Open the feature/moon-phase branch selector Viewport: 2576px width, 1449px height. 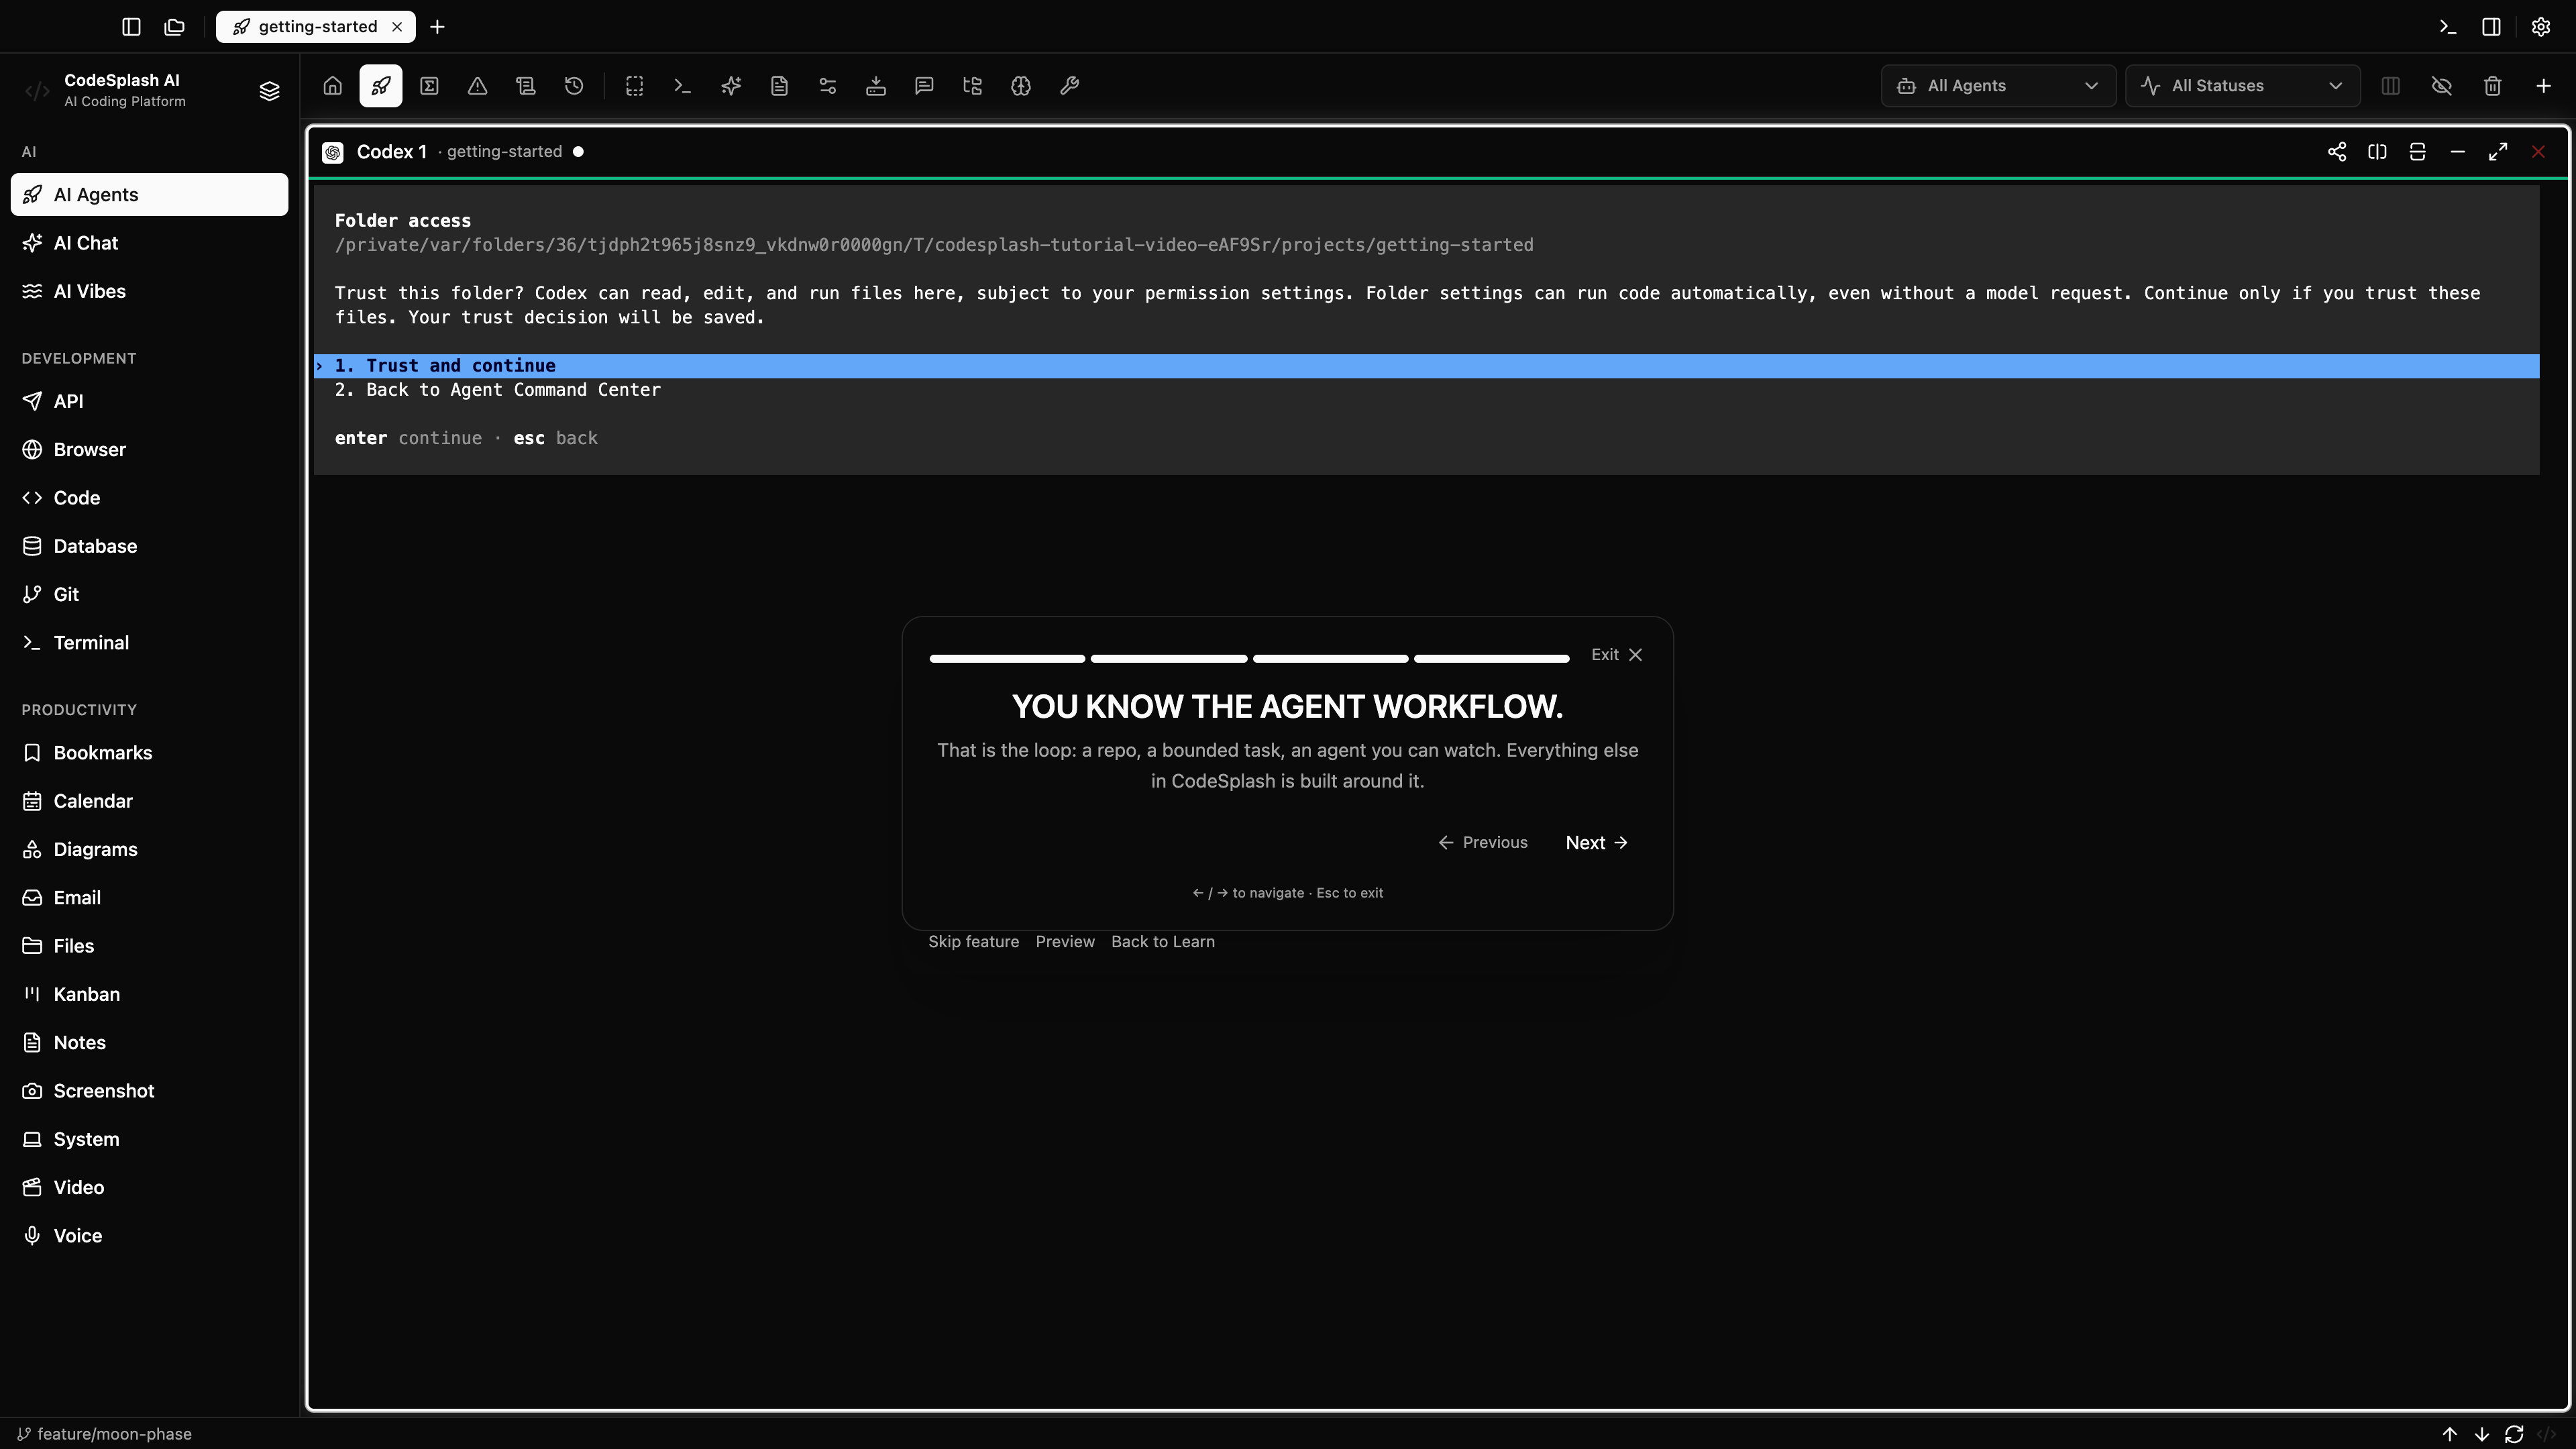pos(105,1434)
